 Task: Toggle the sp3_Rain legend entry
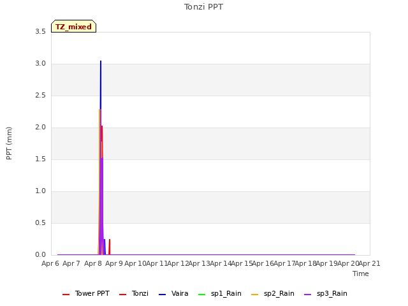click(326, 293)
